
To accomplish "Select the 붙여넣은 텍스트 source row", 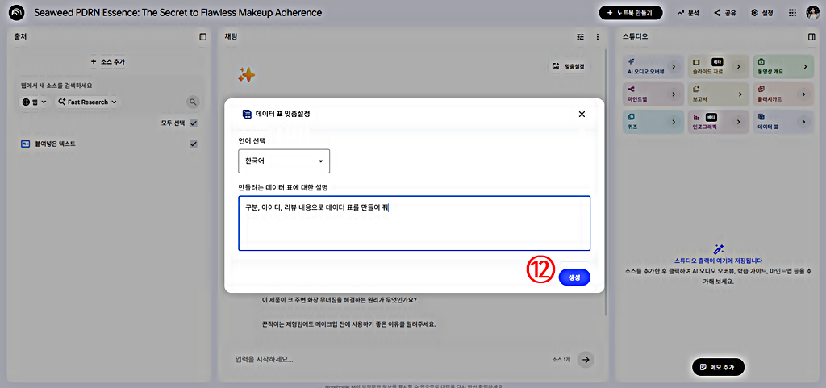I will 109,144.
